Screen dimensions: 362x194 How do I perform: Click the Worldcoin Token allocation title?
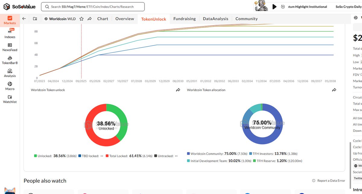(x=206, y=90)
